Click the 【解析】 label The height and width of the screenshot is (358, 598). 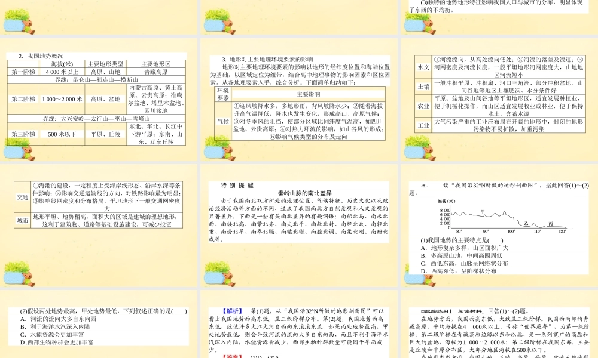click(232, 311)
